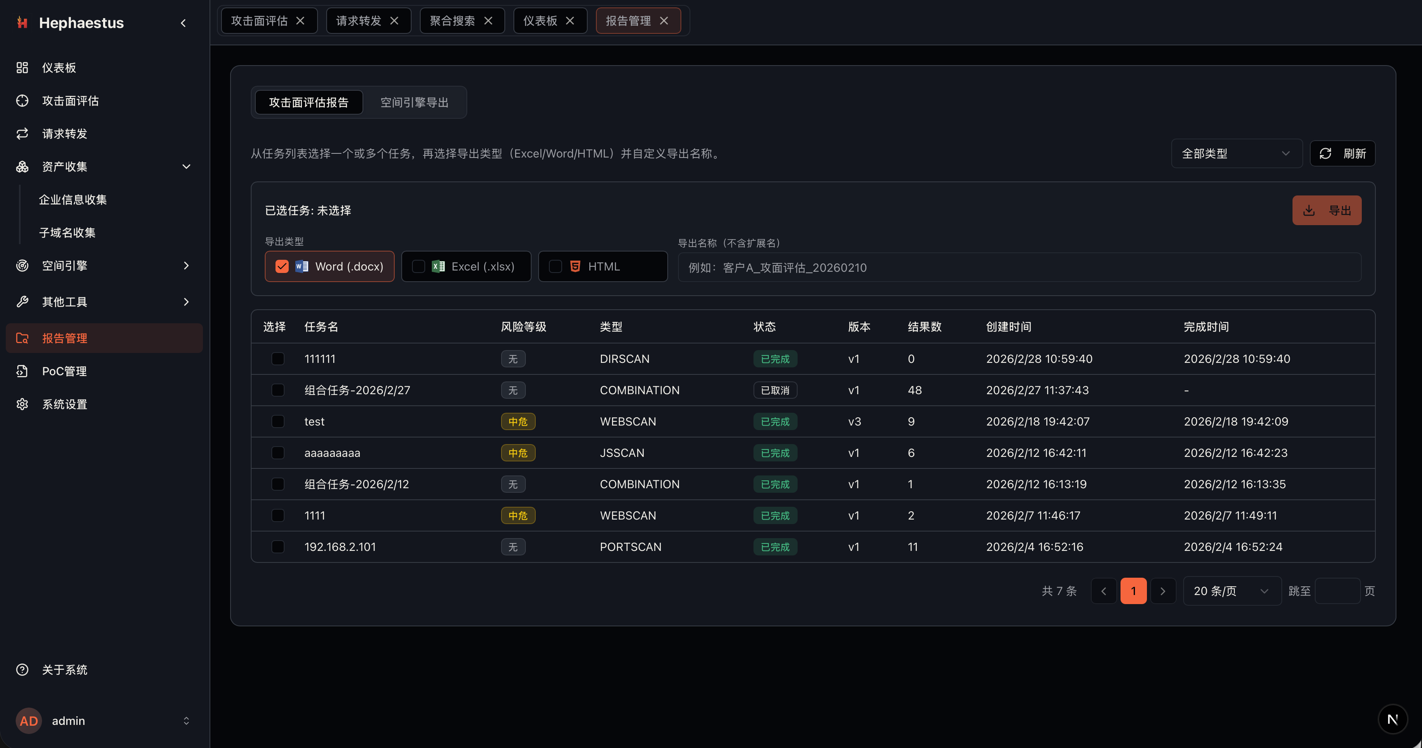Click the 刷新 refresh button
The width and height of the screenshot is (1422, 748).
click(x=1342, y=153)
